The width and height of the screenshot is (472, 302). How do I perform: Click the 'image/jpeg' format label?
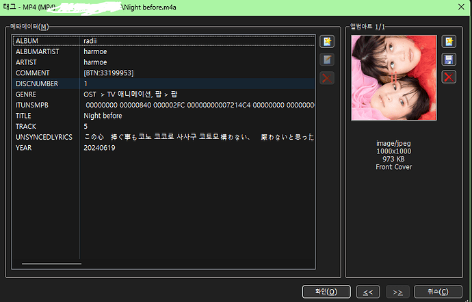pyautogui.click(x=393, y=143)
